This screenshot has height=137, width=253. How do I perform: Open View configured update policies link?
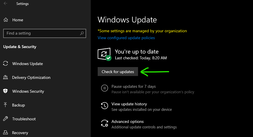pos(126,38)
